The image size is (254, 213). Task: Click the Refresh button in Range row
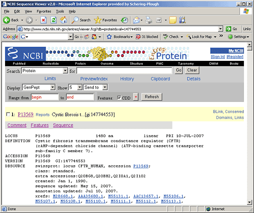click(x=152, y=97)
